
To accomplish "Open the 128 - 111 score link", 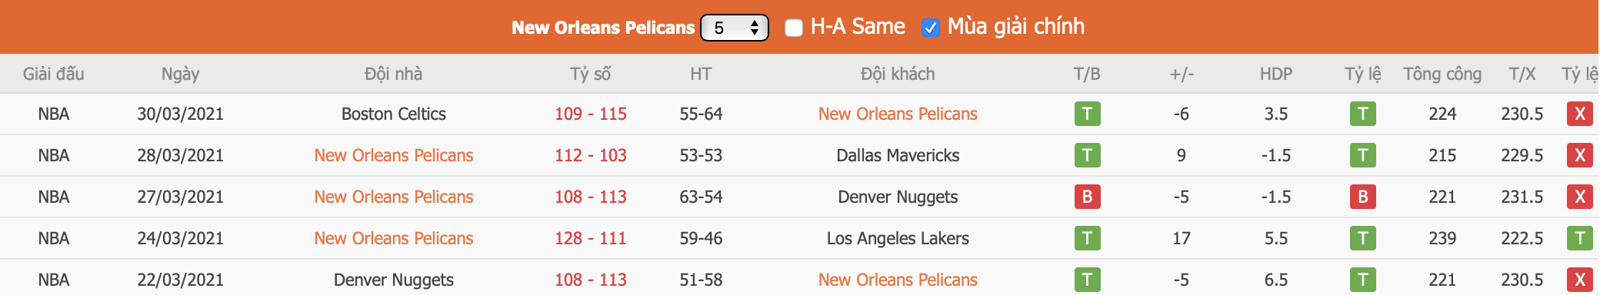I will pyautogui.click(x=591, y=238).
